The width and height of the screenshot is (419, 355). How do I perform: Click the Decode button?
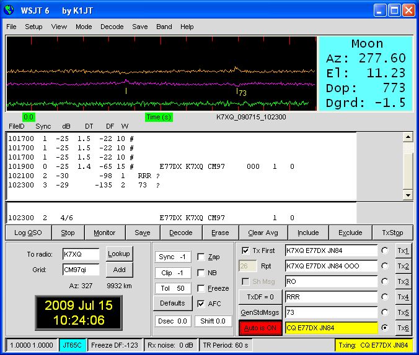click(x=181, y=233)
